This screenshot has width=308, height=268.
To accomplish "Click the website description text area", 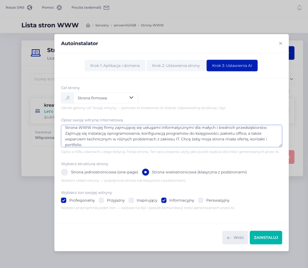I will [171, 136].
